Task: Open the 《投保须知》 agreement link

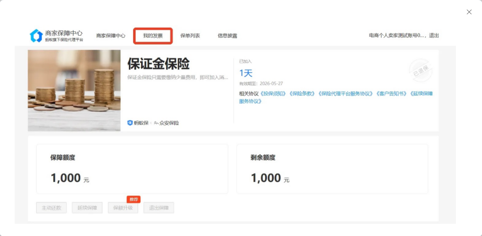Action: [273, 93]
